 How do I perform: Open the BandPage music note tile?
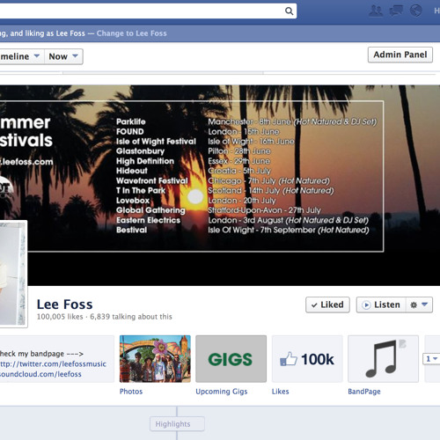click(383, 359)
